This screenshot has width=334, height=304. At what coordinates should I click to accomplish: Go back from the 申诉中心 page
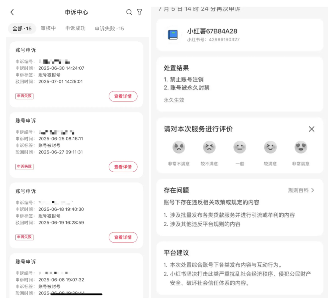click(x=12, y=12)
